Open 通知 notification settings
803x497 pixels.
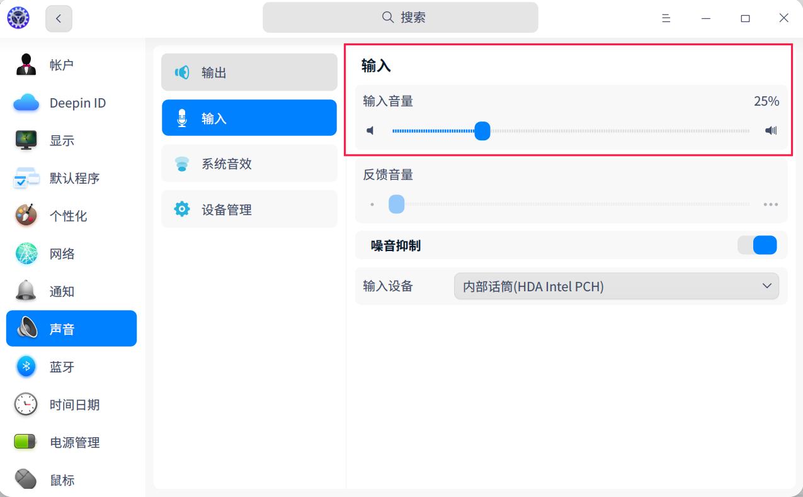pyautogui.click(x=71, y=291)
